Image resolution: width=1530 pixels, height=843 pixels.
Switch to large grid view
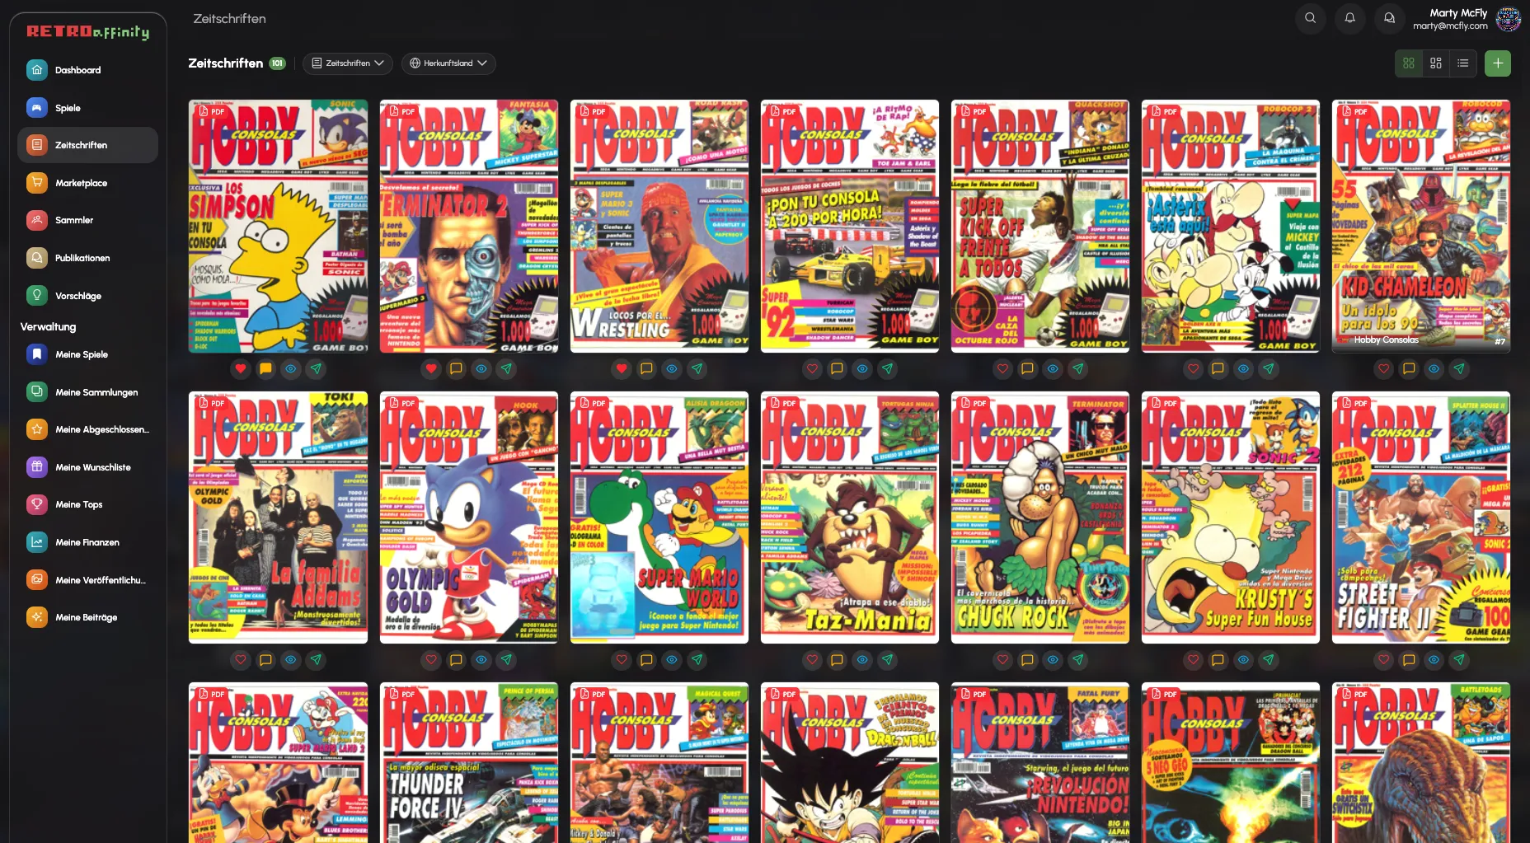click(x=1409, y=63)
